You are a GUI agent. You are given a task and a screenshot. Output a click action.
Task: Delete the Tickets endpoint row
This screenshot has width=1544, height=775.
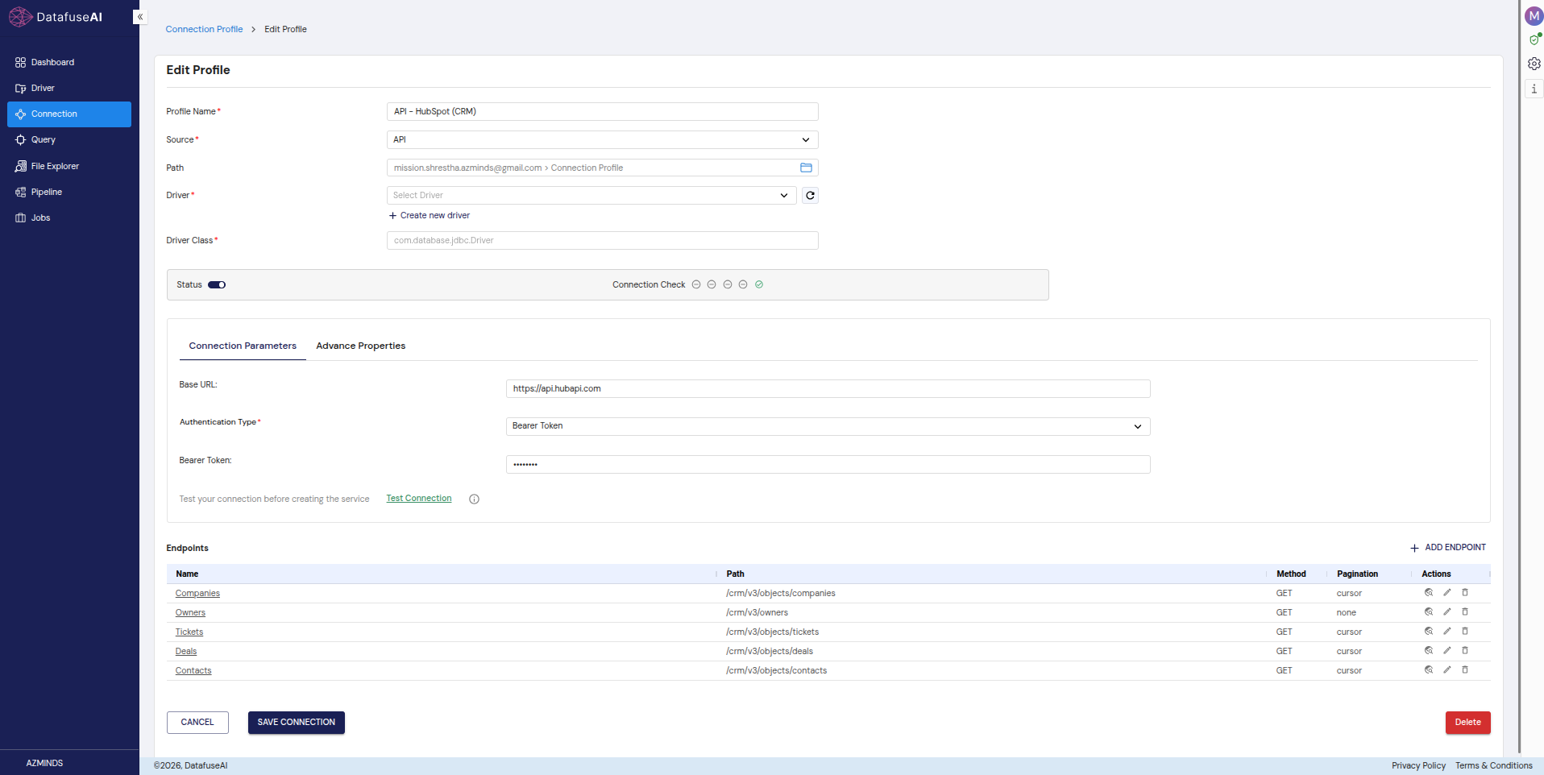pyautogui.click(x=1465, y=632)
